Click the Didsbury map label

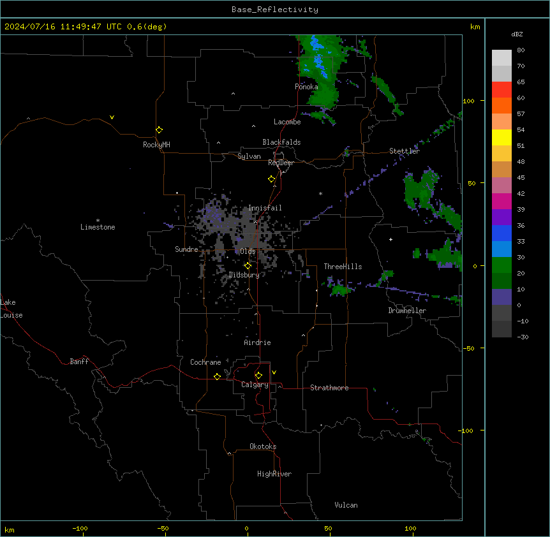(x=244, y=275)
